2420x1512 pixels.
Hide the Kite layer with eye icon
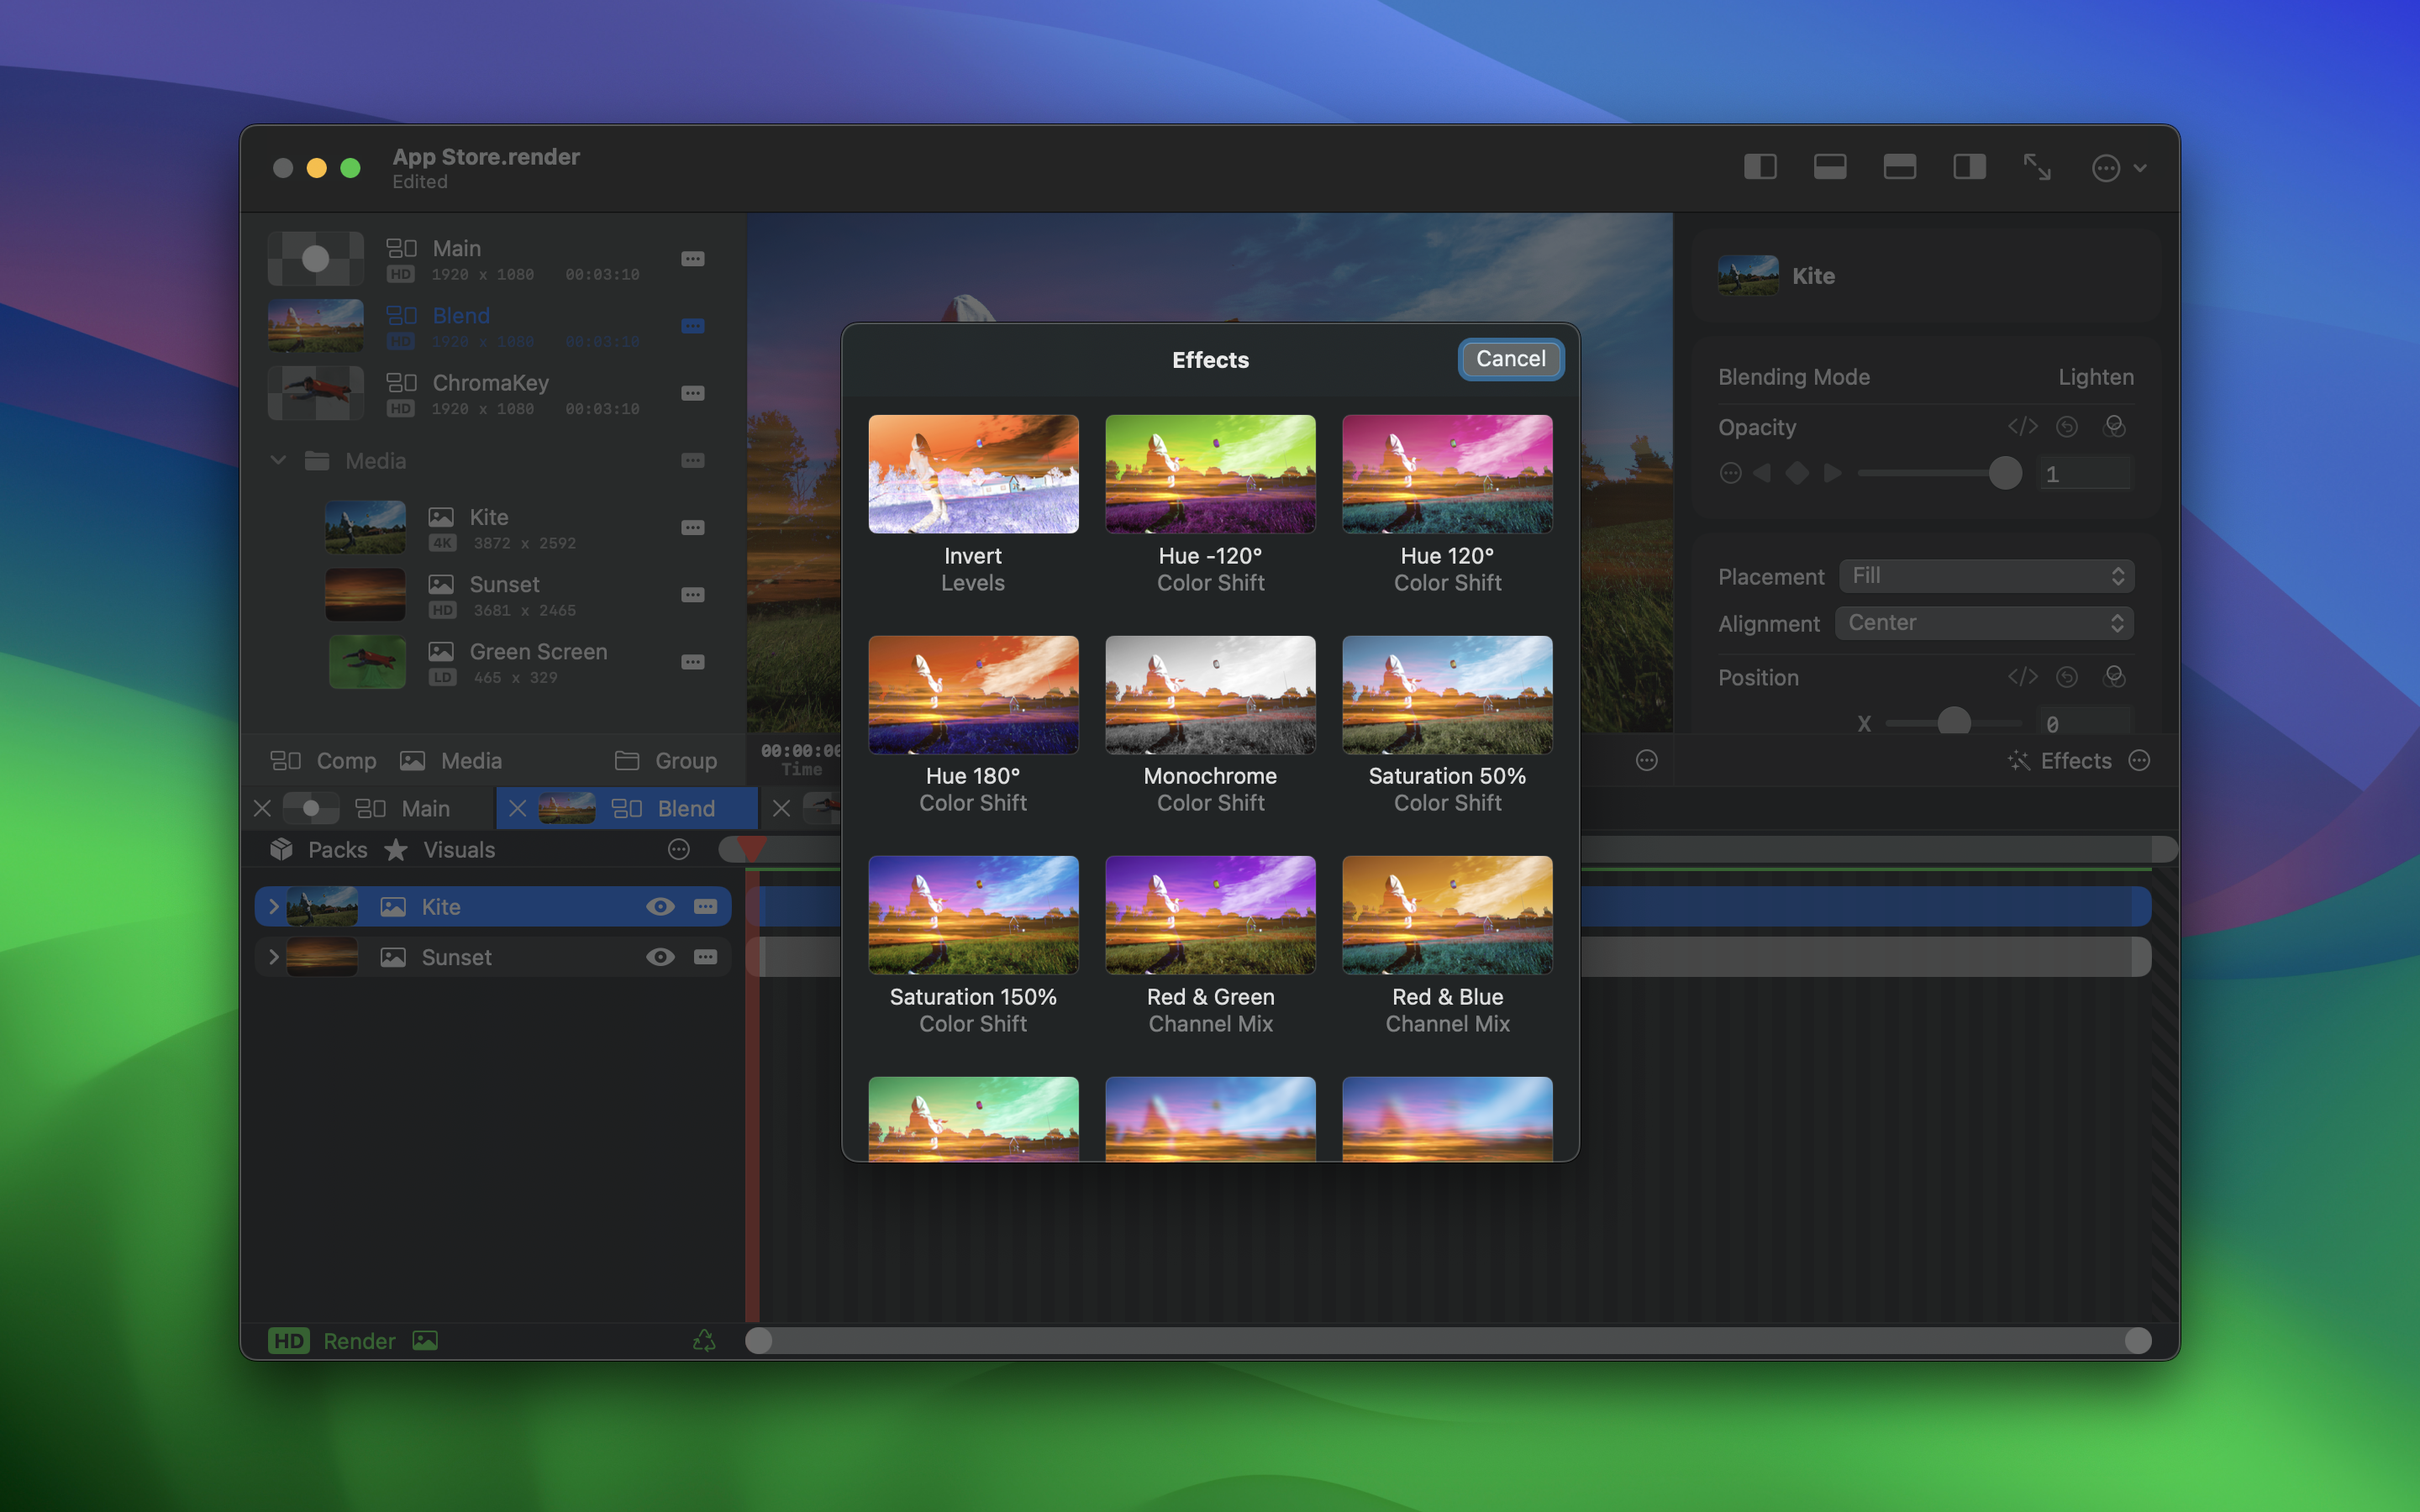(x=660, y=906)
